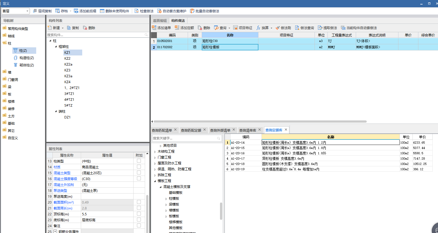This screenshot has width=438, height=233.
Task: Click the 添加前后缀 icon
Action: (x=76, y=11)
